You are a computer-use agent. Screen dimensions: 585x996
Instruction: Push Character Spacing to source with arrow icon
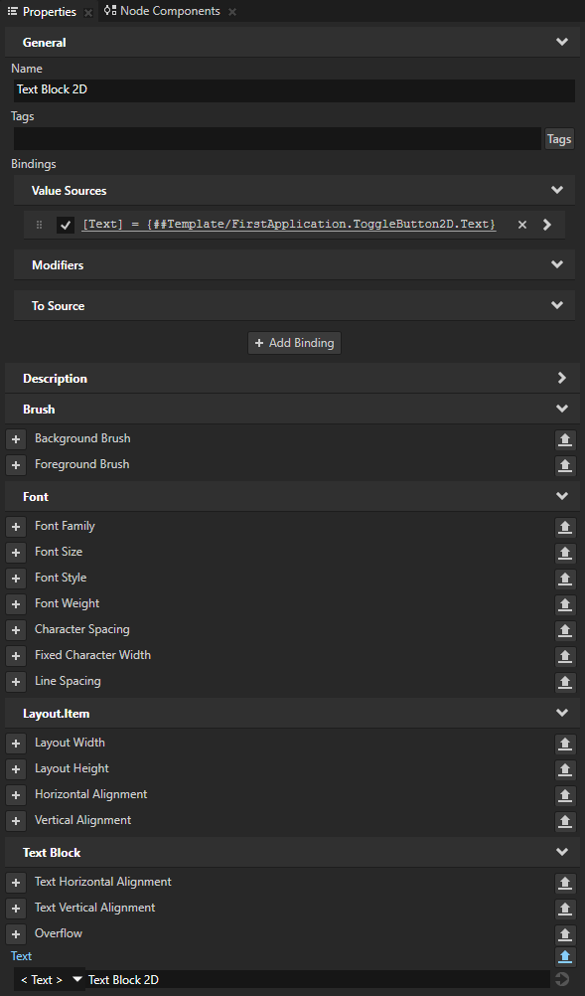[564, 630]
